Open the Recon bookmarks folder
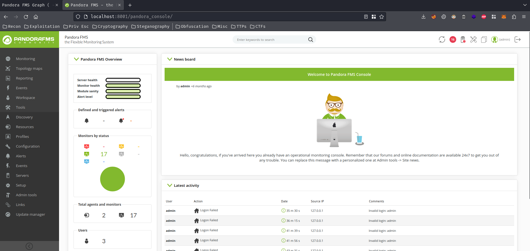This screenshot has height=251, width=530. [12, 26]
